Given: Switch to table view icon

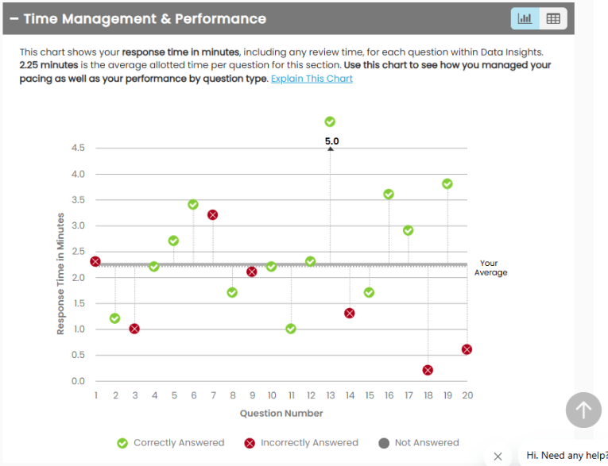Looking at the screenshot, I should tap(553, 18).
